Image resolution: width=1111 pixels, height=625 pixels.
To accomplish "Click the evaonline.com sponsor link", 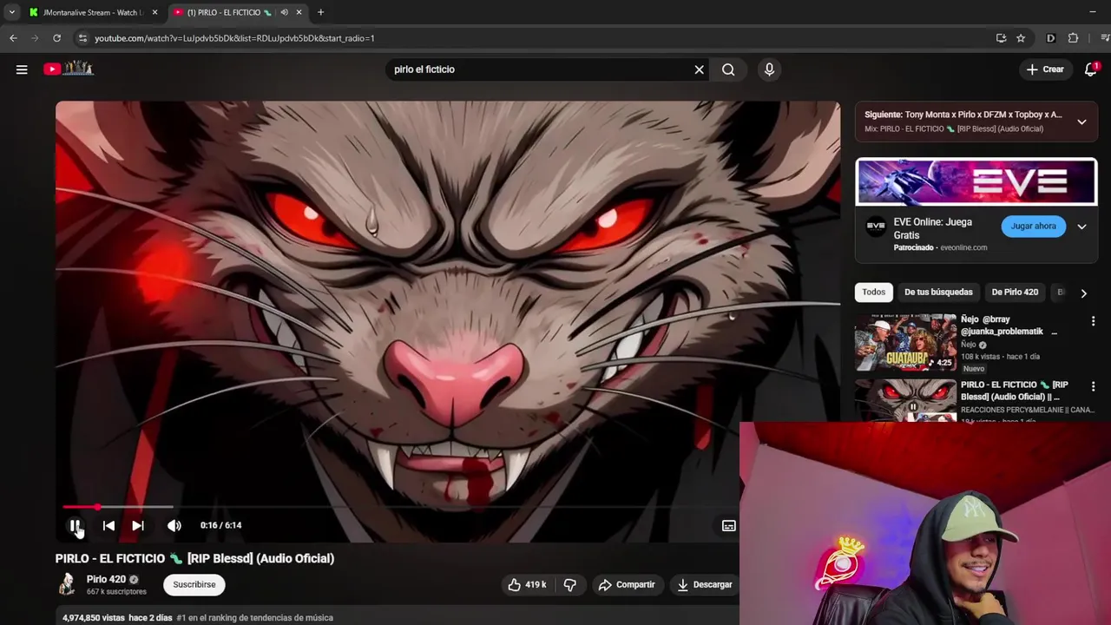I will pos(963,247).
